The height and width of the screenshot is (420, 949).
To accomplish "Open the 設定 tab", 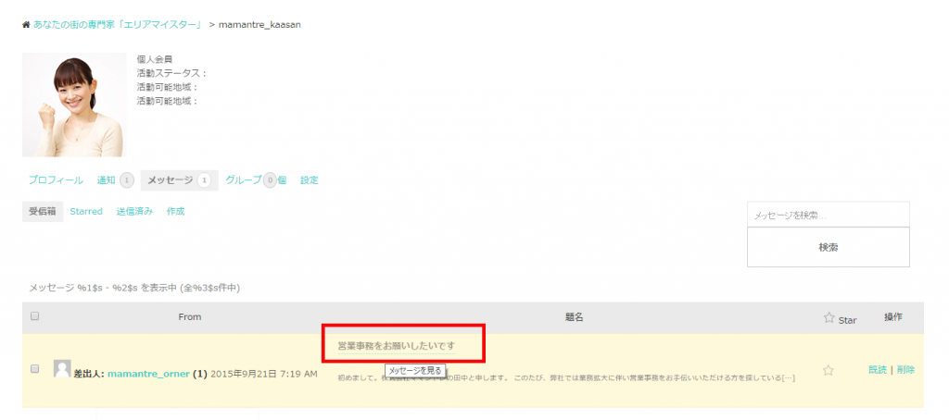I will [x=310, y=180].
